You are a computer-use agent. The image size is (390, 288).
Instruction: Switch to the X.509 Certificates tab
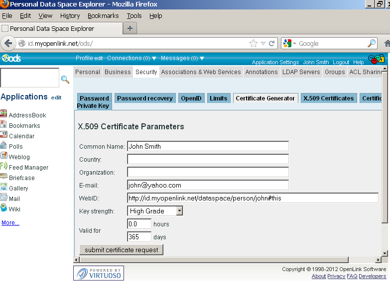coord(328,98)
